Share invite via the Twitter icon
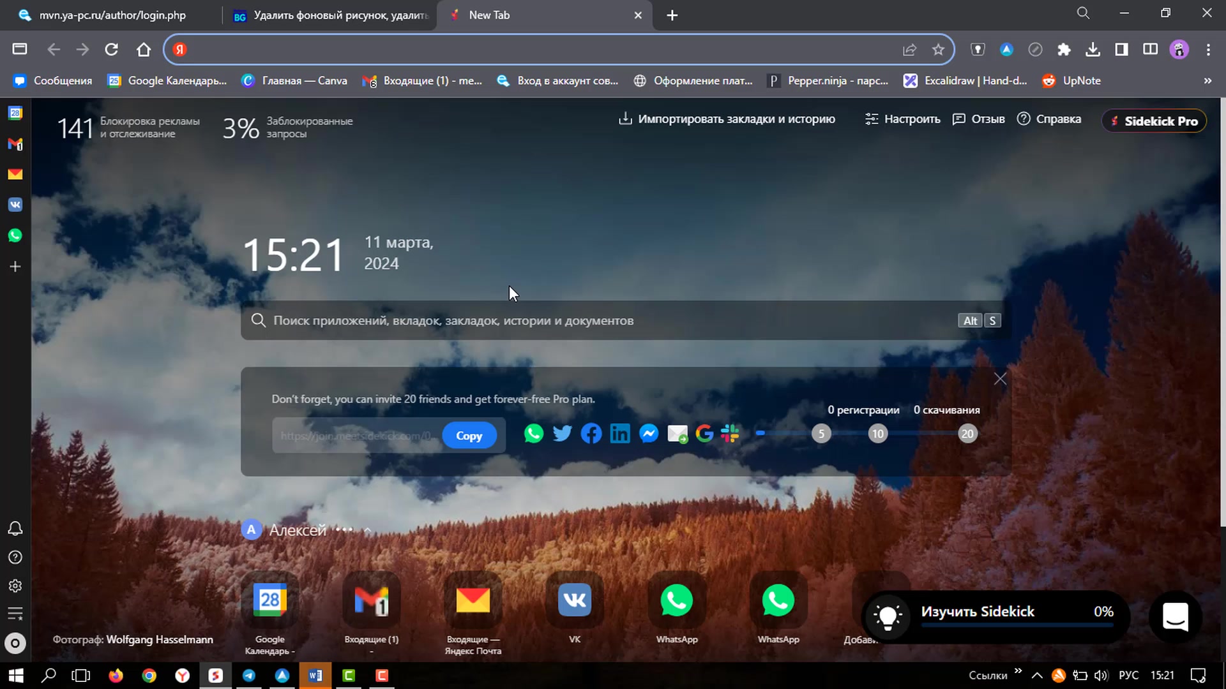The width and height of the screenshot is (1226, 689). [x=562, y=434]
